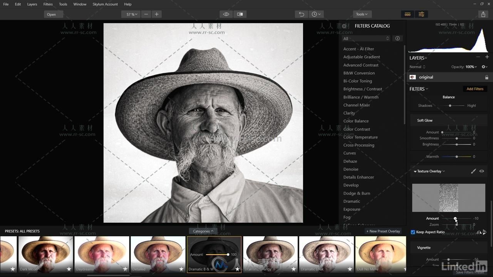Toggle the before/after compare view icon

pos(240,14)
